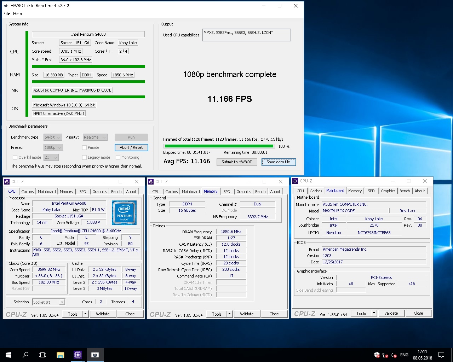Expand Tools arrow in CPU-Z Memory window
This screenshot has width=453, height=362.
229,314
